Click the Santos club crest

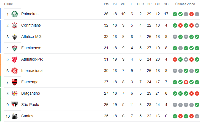pyautogui.click(x=15, y=116)
